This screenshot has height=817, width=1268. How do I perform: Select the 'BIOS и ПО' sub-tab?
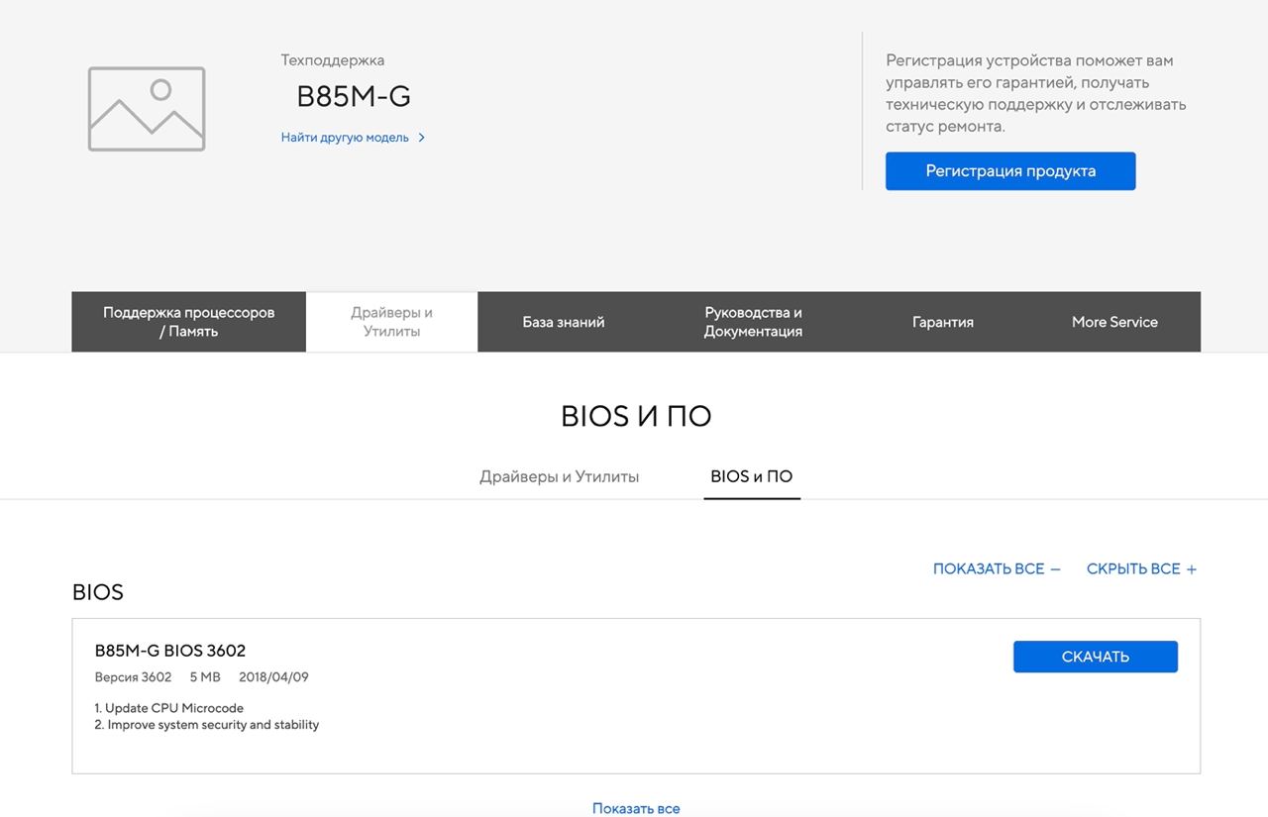click(x=752, y=476)
